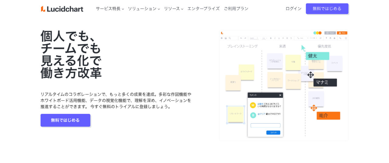Click the lightning bolt icon in the mockup toolbar

click(x=326, y=38)
